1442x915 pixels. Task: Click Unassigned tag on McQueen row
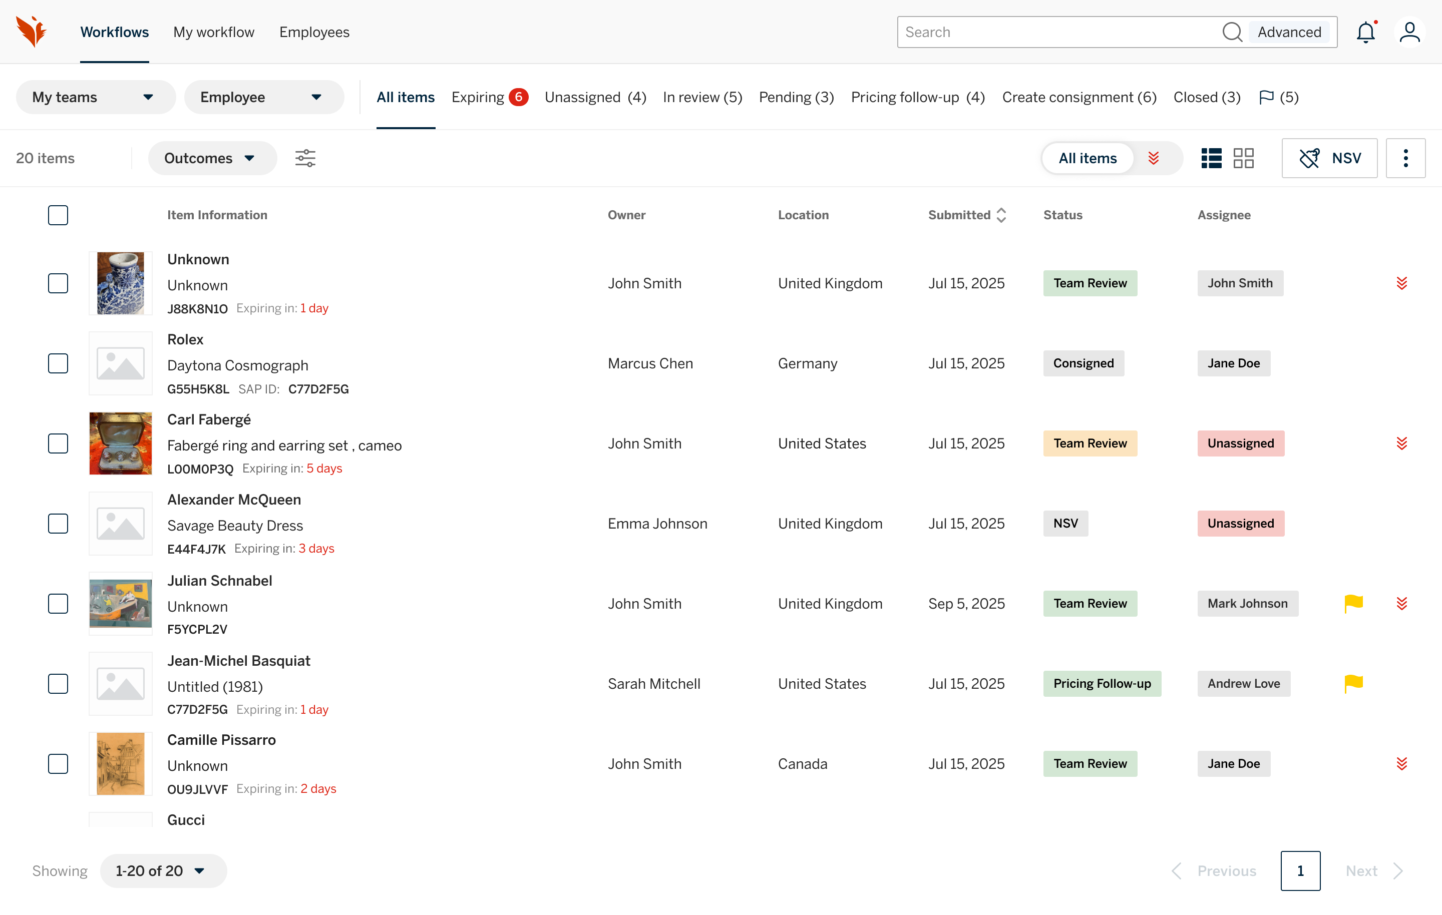coord(1241,524)
